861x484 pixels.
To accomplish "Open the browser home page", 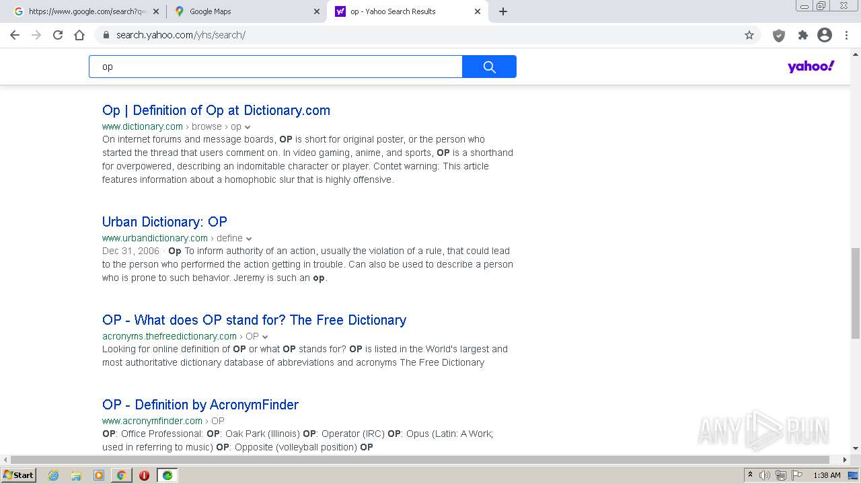I will point(79,35).
